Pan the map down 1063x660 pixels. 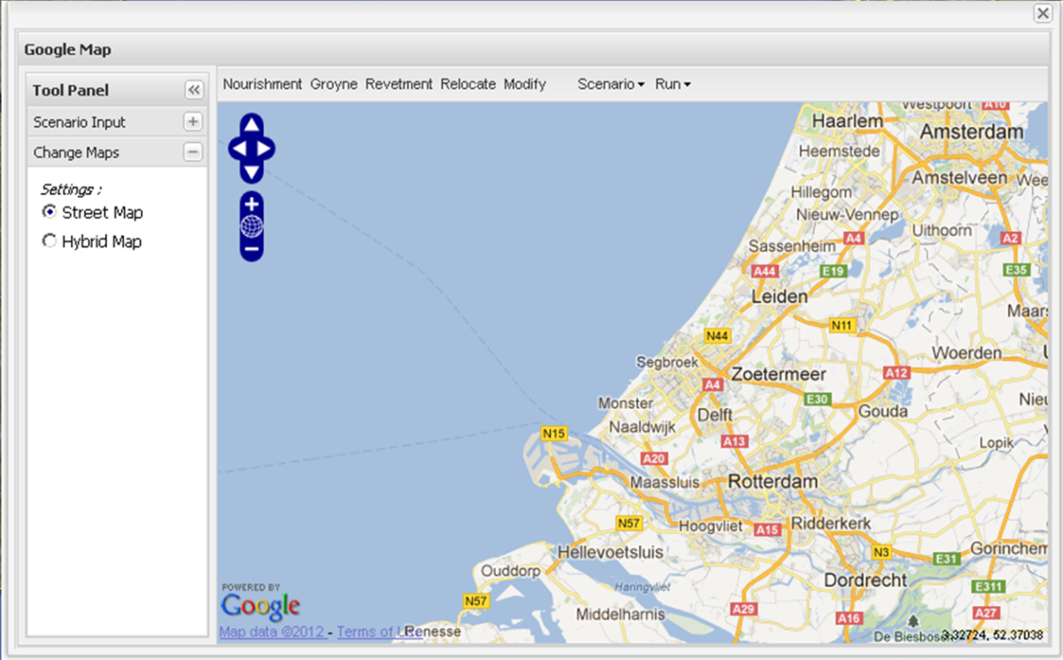coord(252,171)
